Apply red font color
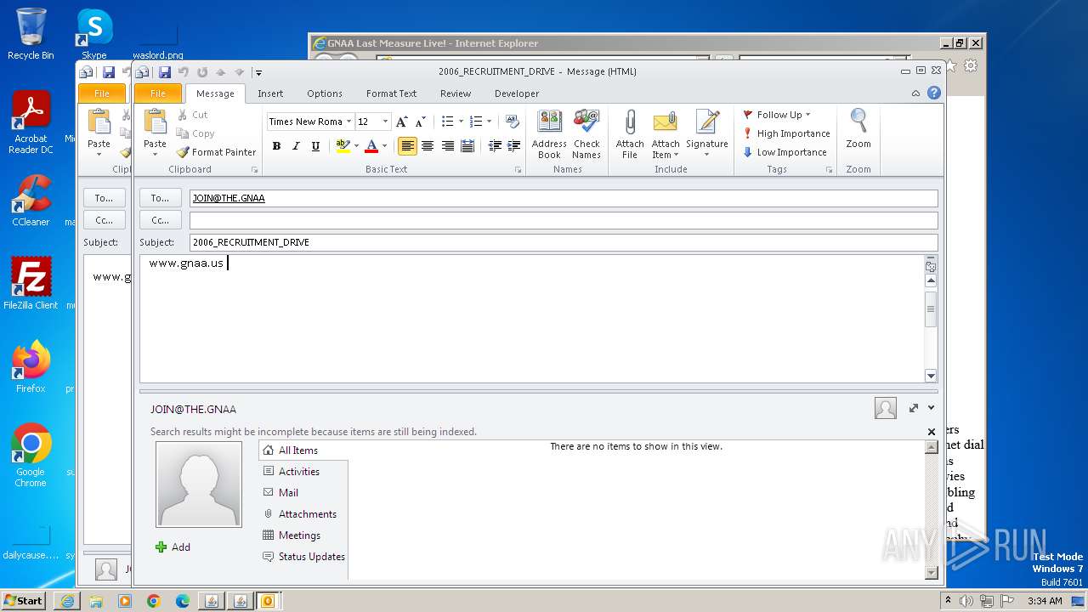Image resolution: width=1088 pixels, height=612 pixels. [371, 146]
